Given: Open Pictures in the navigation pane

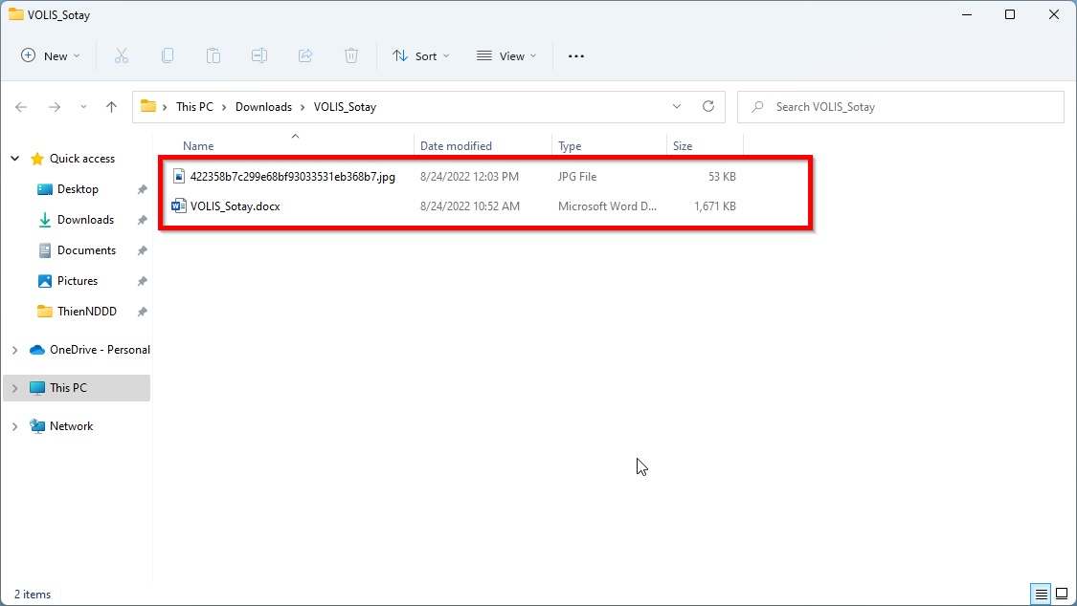Looking at the screenshot, I should click(x=78, y=281).
